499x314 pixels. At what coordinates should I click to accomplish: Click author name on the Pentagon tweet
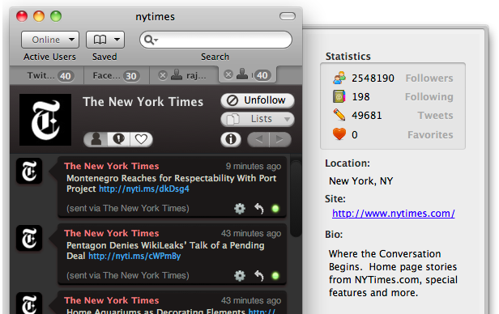(112, 233)
